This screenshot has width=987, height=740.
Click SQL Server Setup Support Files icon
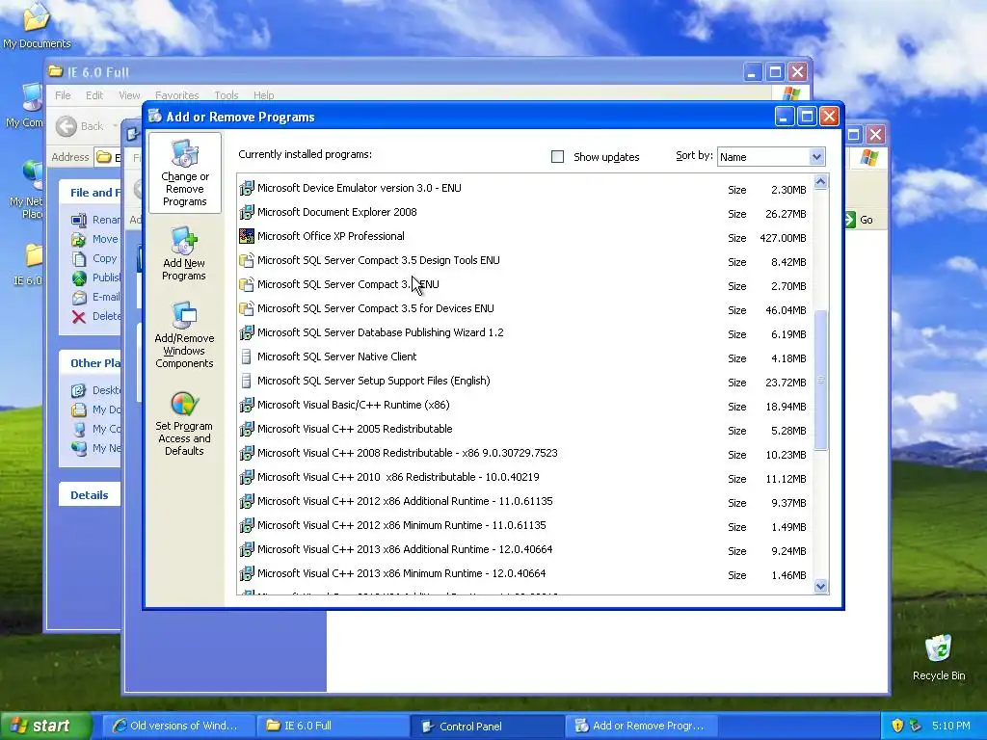tap(247, 381)
